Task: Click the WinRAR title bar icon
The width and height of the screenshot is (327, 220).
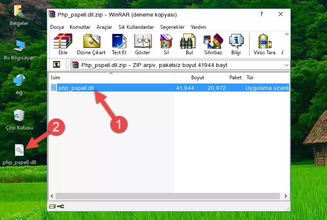Action: pyautogui.click(x=52, y=14)
